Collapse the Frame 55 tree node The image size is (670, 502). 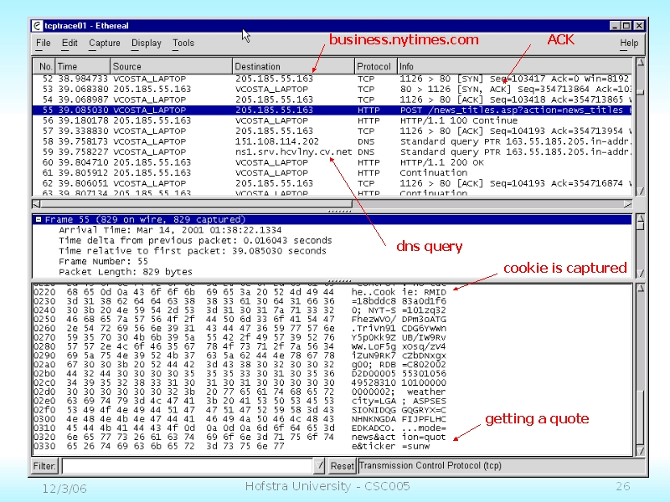click(39, 219)
